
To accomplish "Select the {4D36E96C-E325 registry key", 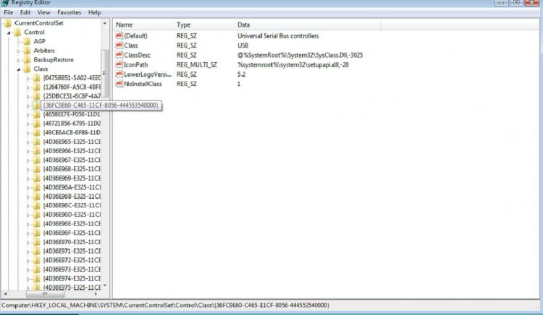I will point(72,205).
